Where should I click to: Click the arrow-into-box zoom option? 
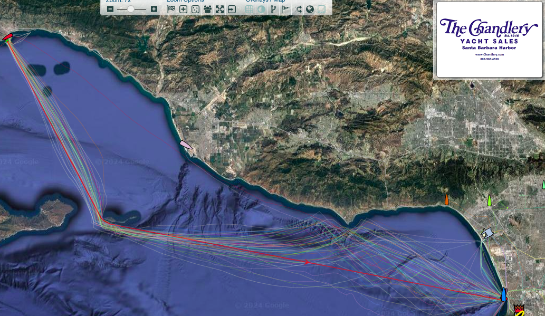tap(232, 9)
